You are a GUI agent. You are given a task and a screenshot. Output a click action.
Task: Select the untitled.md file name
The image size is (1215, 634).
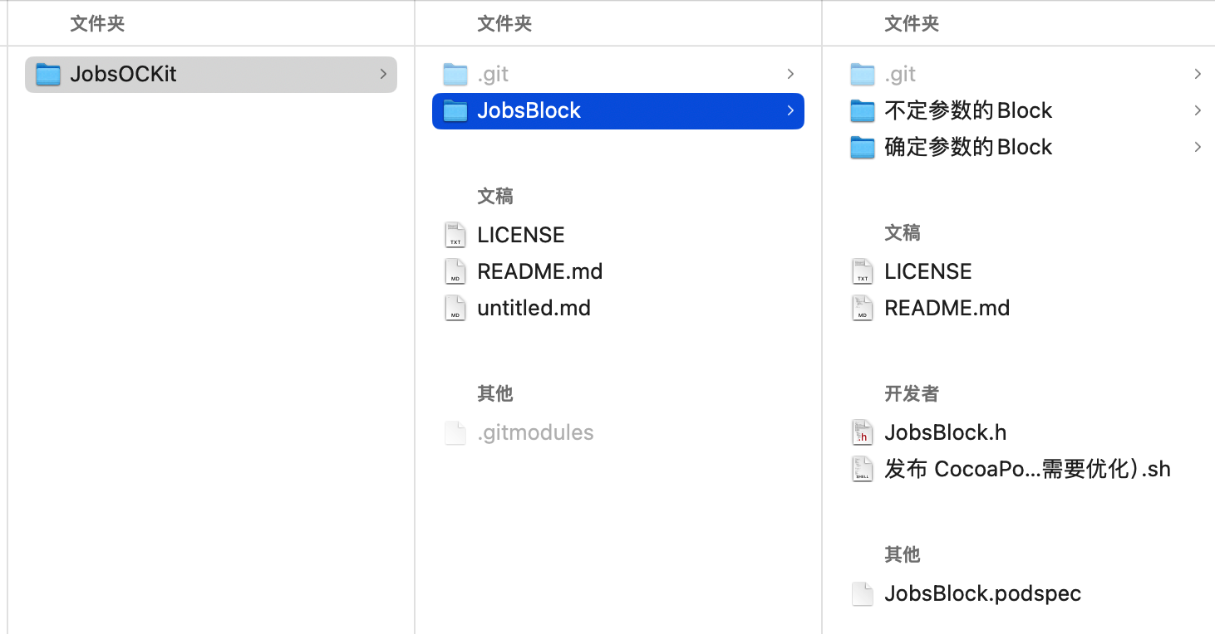click(x=534, y=308)
